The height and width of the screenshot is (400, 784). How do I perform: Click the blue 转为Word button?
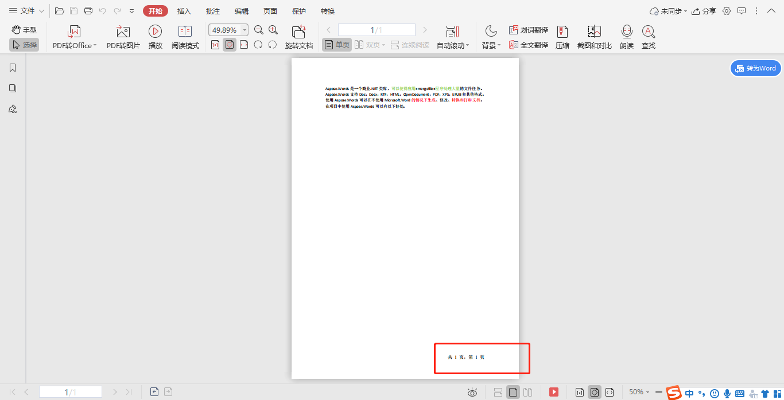[755, 68]
